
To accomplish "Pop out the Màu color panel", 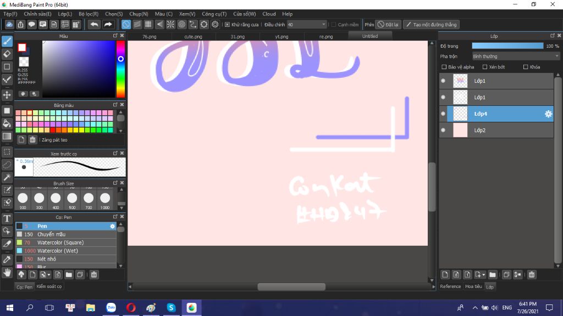I will [x=115, y=36].
